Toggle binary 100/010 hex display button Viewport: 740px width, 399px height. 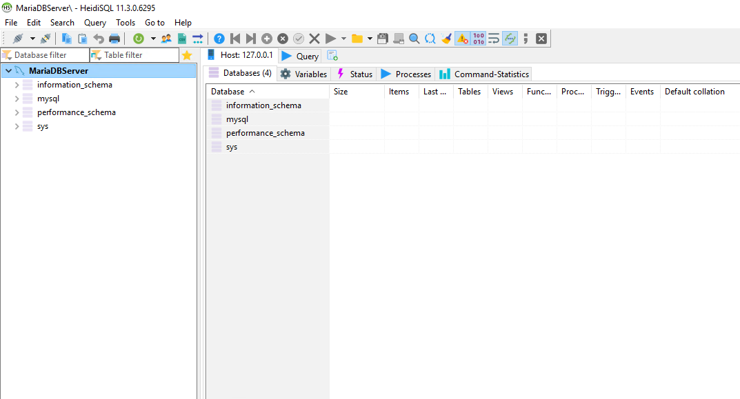479,39
